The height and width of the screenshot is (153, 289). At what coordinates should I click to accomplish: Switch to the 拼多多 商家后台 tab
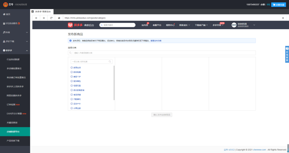(42, 12)
